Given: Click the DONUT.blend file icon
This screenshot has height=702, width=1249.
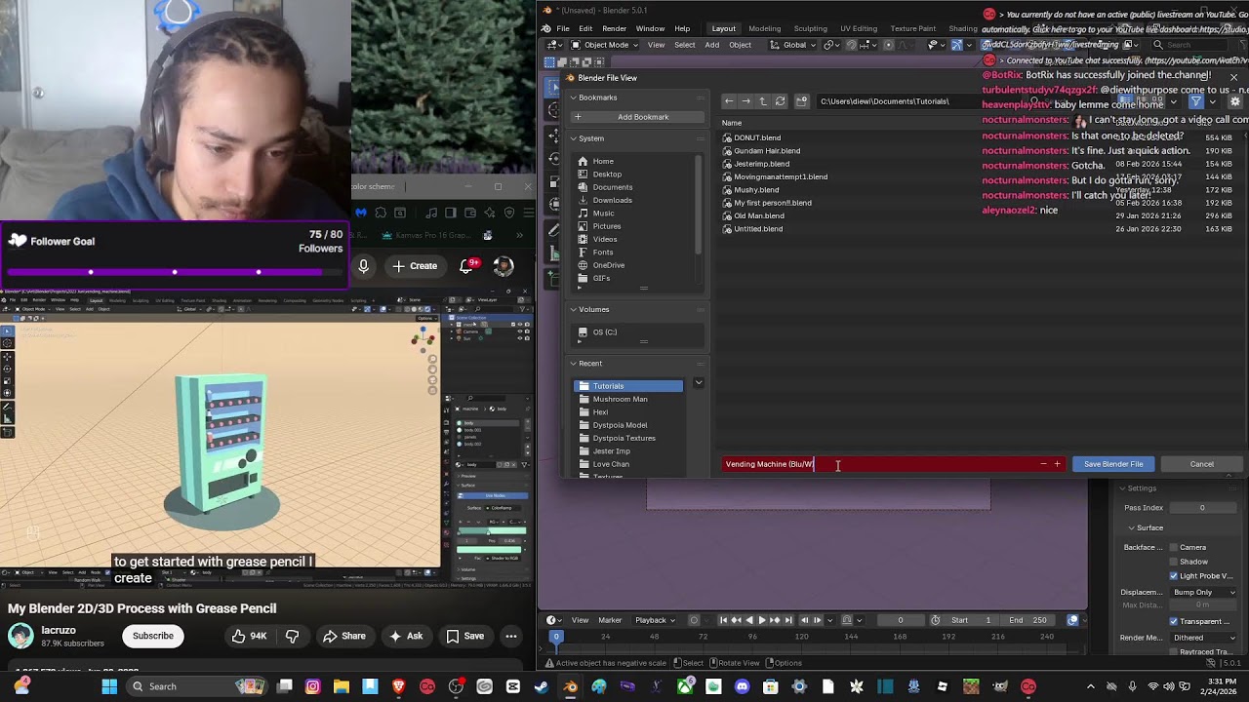Looking at the screenshot, I should point(727,137).
